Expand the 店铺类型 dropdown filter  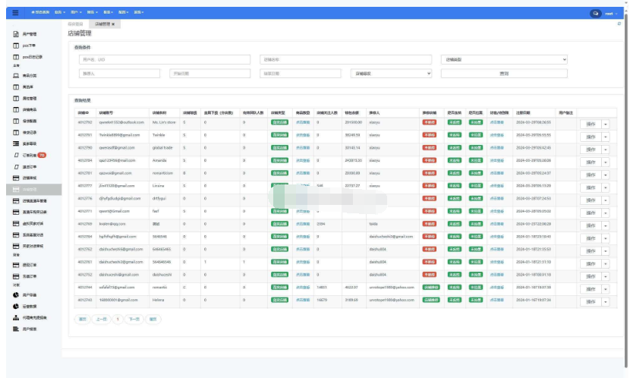[x=504, y=59]
